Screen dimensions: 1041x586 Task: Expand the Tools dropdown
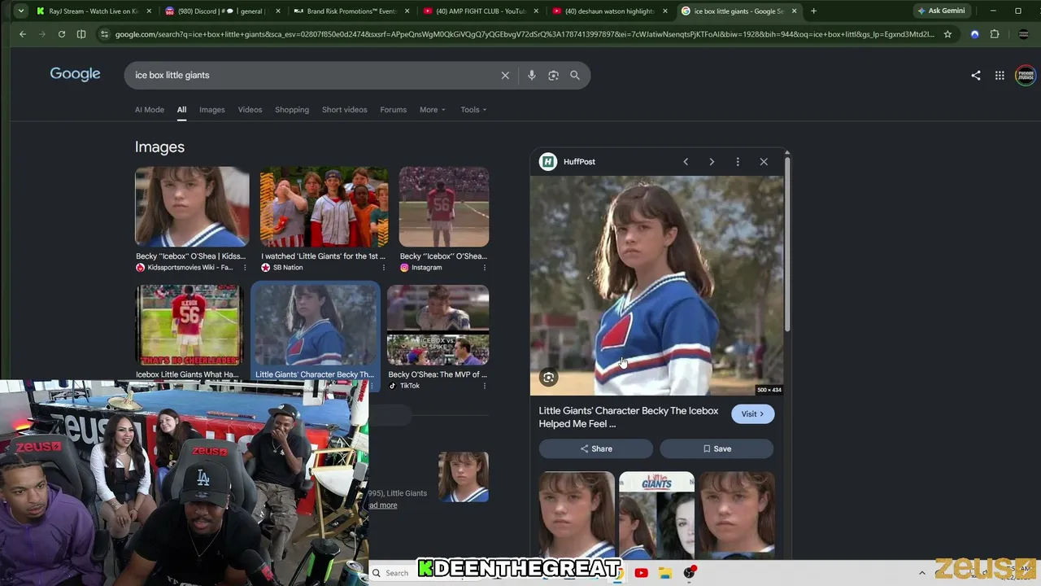click(473, 110)
